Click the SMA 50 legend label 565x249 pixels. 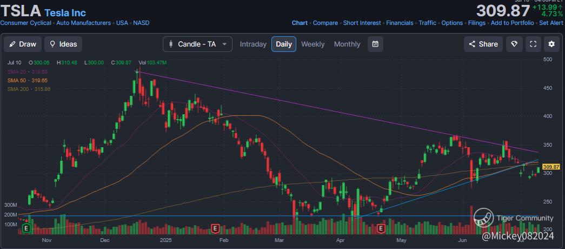[x=28, y=80]
